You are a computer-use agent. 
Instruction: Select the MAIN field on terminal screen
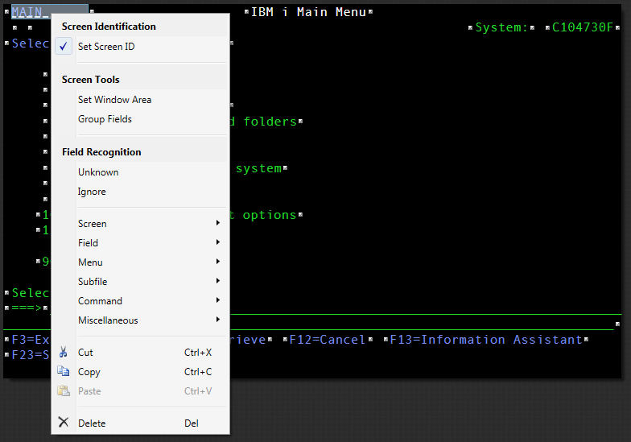tap(49, 12)
